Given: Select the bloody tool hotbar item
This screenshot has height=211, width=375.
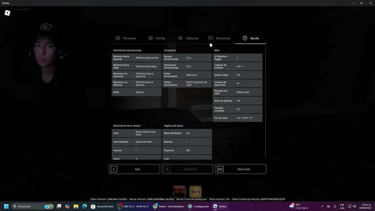Looking at the screenshot, I should coord(180,192).
